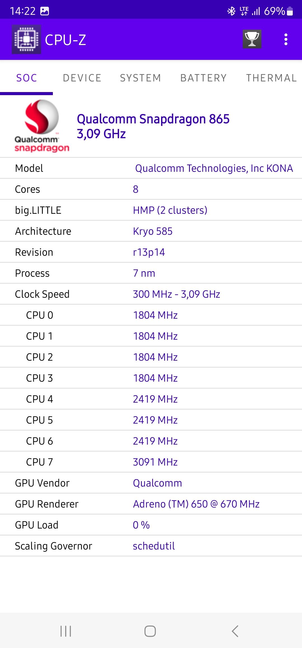Screen dimensions: 302x648
Task: Open recent apps navigation button
Action: click(x=66, y=631)
